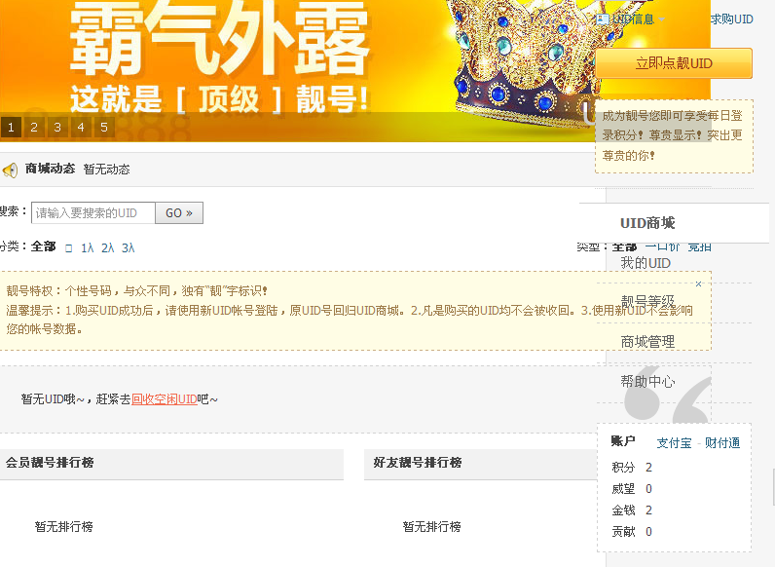Click the 暂无排行榜 text under 会员靓号排行榜
The height and width of the screenshot is (567, 775).
[63, 526]
